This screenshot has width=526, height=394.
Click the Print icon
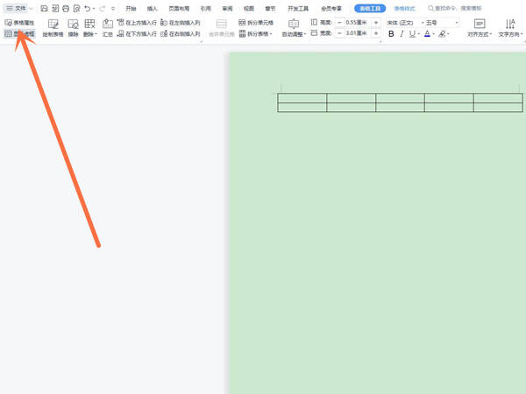click(x=66, y=9)
